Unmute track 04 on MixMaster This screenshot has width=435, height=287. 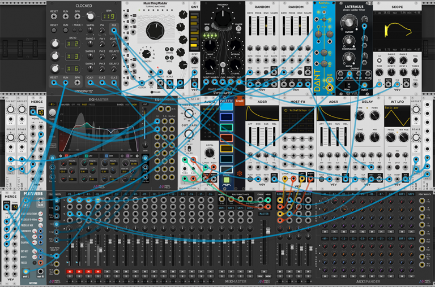tap(97, 272)
